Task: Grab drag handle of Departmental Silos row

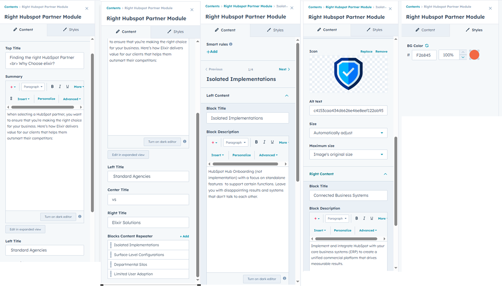Action: 111,265
